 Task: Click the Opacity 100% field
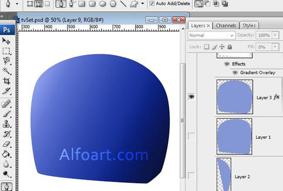pyautogui.click(x=264, y=35)
